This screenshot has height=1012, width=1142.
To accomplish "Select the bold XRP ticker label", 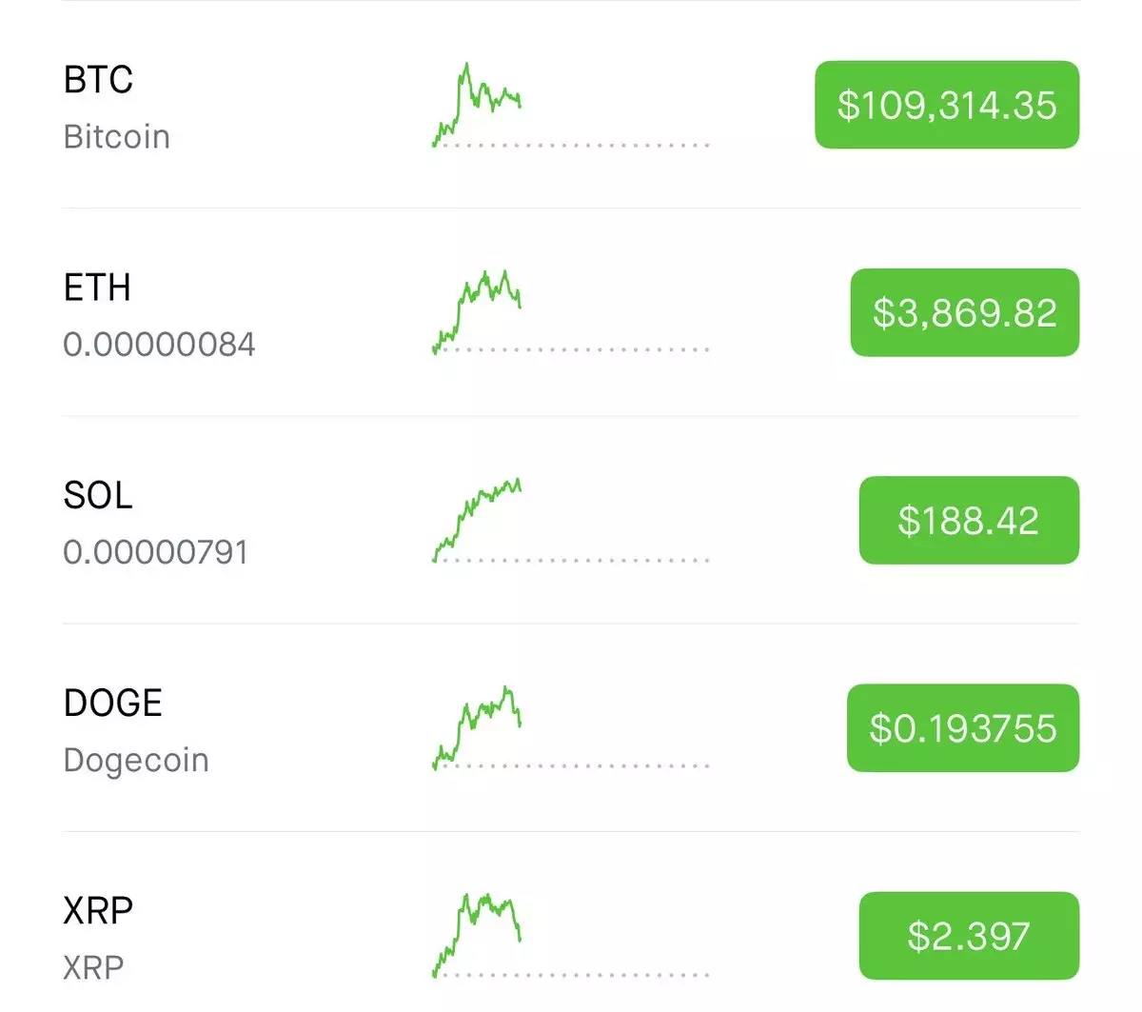I will point(98,910).
